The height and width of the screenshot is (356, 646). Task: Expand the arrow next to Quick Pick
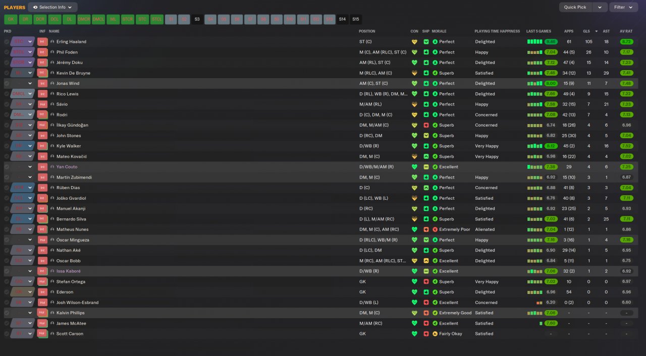(600, 7)
